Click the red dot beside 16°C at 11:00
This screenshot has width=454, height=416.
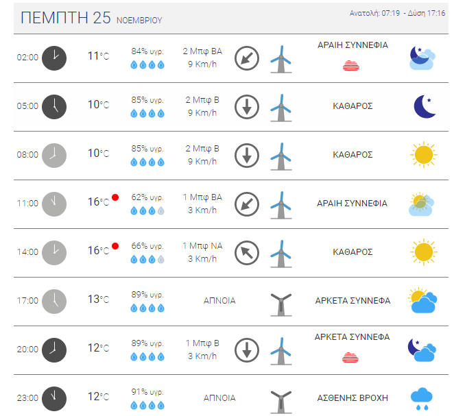coord(115,197)
